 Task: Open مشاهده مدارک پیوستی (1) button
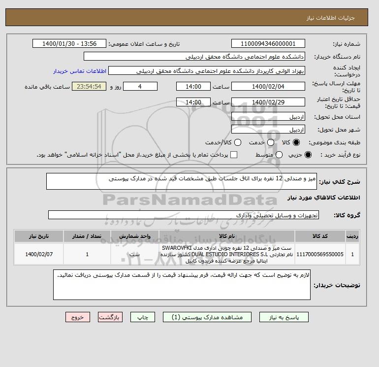click(x=207, y=317)
